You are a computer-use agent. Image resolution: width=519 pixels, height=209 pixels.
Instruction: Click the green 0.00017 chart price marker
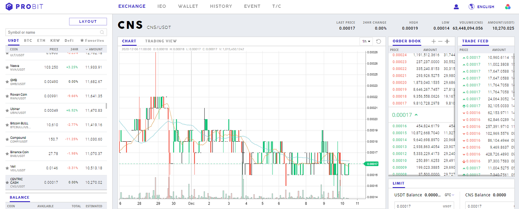371,164
